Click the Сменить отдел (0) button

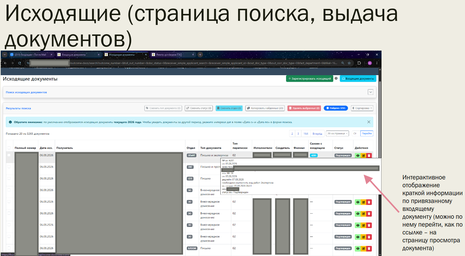click(x=229, y=108)
